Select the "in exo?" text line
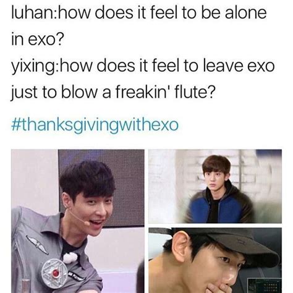Viewport: 293px width, 293px height. coord(36,39)
